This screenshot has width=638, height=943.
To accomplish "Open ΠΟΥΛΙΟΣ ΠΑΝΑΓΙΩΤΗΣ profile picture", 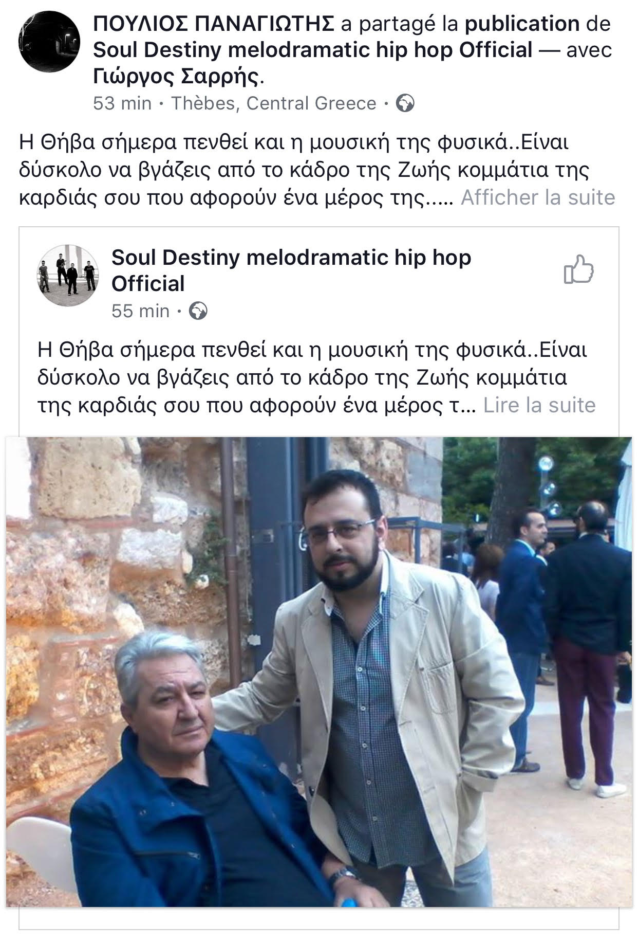I will (49, 42).
